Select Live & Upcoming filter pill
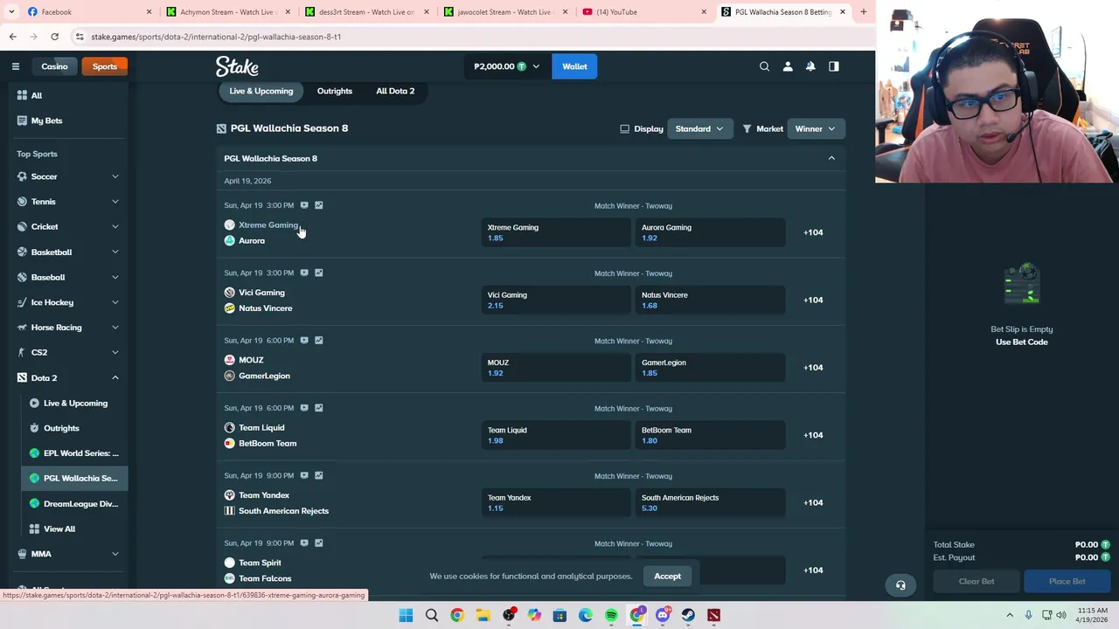Image resolution: width=1119 pixels, height=629 pixels. pos(261,91)
